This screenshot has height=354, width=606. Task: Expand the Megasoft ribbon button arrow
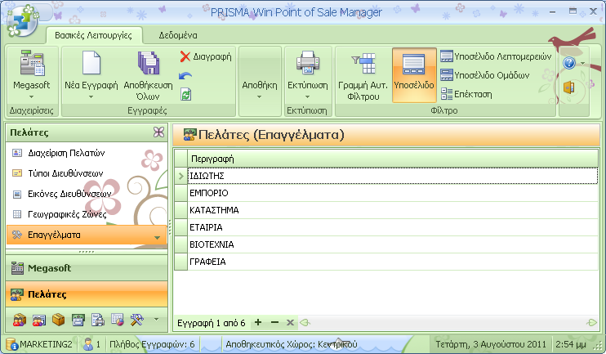(x=32, y=96)
